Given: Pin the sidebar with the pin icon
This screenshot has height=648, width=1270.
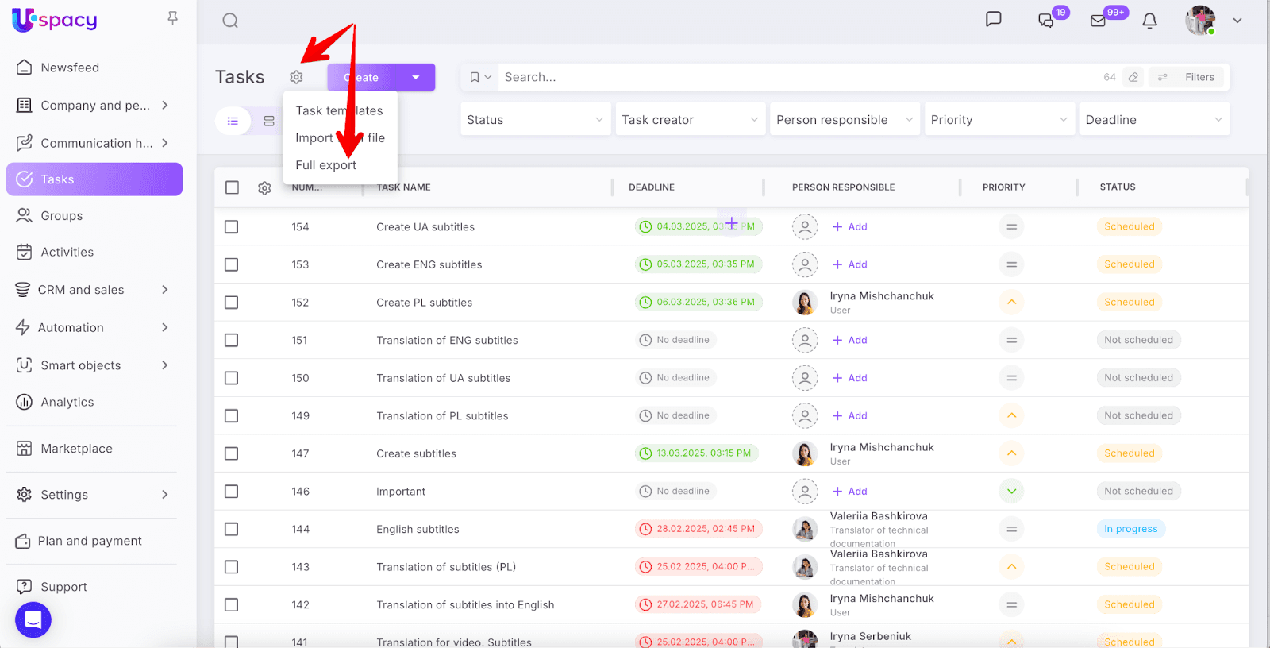Looking at the screenshot, I should [172, 18].
